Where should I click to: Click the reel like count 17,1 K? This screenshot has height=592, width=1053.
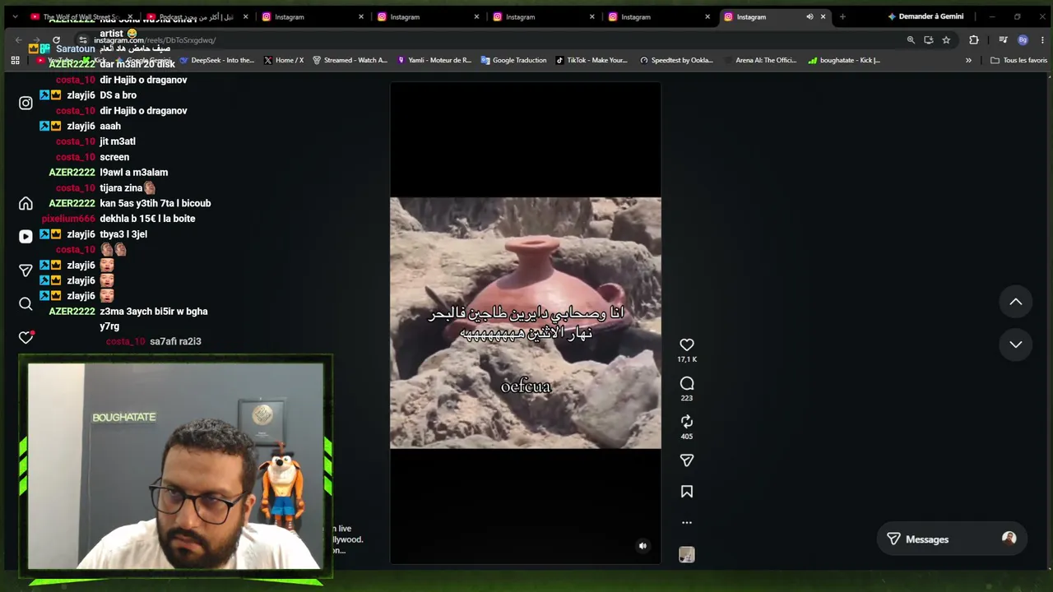pos(687,359)
